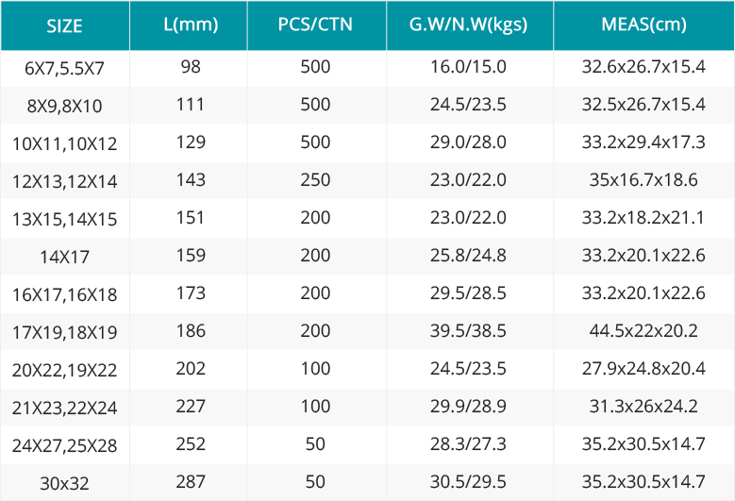Click the SIZE column header

pyautogui.click(x=65, y=25)
